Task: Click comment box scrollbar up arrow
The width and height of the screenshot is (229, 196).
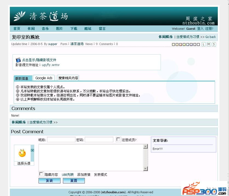Action: 146,146
